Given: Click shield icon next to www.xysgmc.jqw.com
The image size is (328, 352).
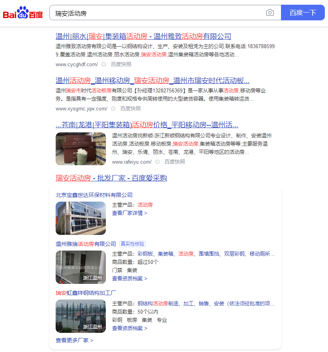Looking at the screenshot, I should 113,108.
